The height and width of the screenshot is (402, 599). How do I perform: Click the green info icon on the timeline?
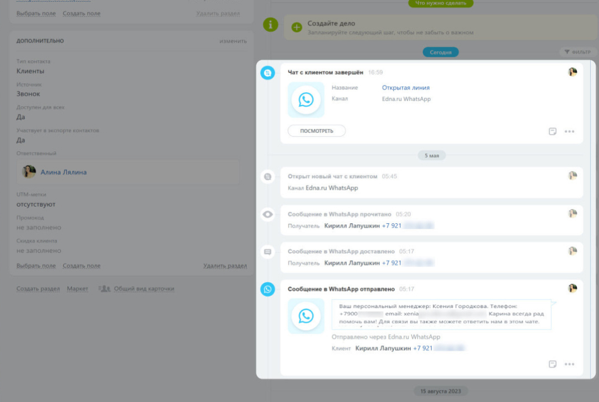click(x=270, y=24)
